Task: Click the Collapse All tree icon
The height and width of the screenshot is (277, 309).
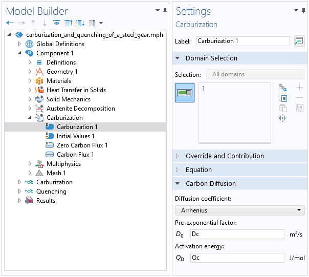Action: coord(68,23)
